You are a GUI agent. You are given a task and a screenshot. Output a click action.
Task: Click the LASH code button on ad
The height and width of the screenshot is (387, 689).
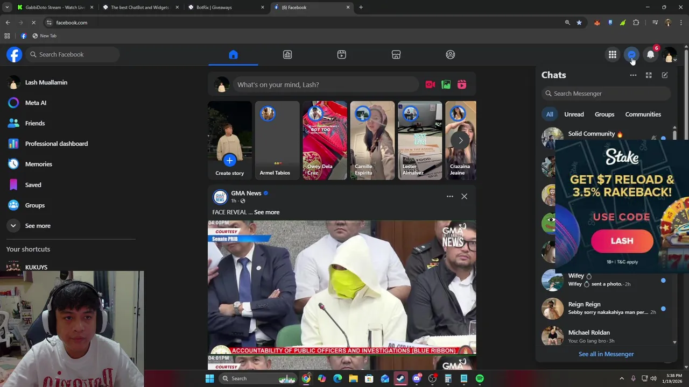[622, 241]
